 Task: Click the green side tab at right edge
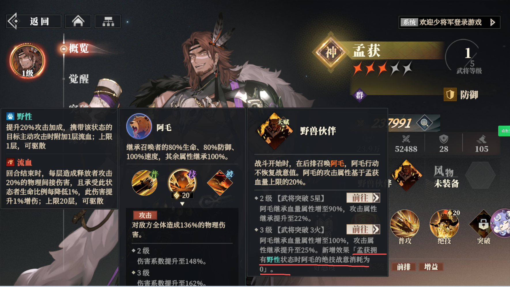coord(504,131)
